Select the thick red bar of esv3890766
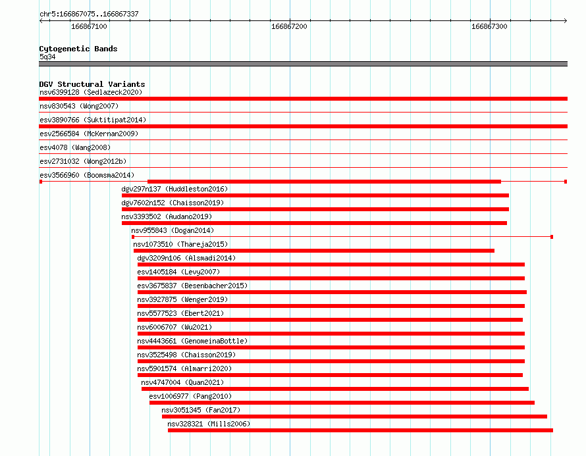The image size is (586, 456). [x=303, y=126]
